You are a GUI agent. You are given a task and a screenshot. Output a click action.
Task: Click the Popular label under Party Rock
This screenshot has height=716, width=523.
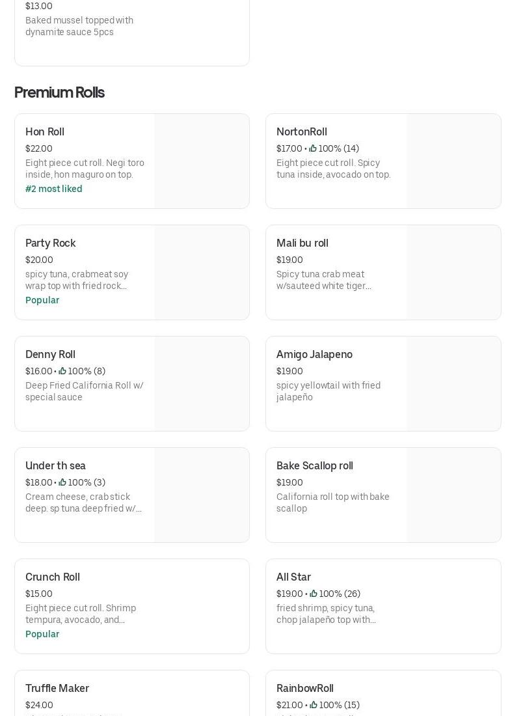42,300
